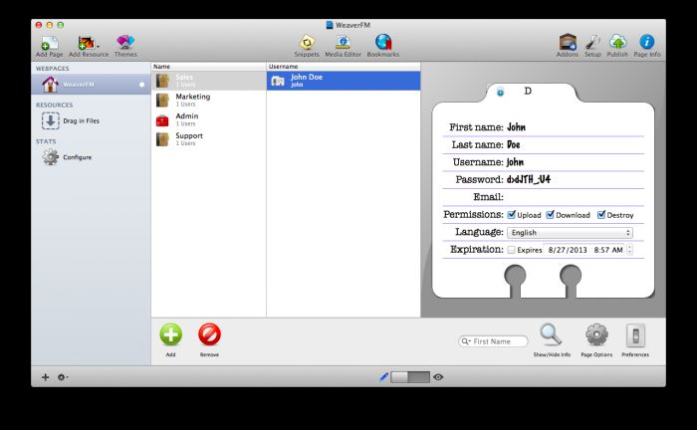Open the Snippets tool

tap(307, 43)
